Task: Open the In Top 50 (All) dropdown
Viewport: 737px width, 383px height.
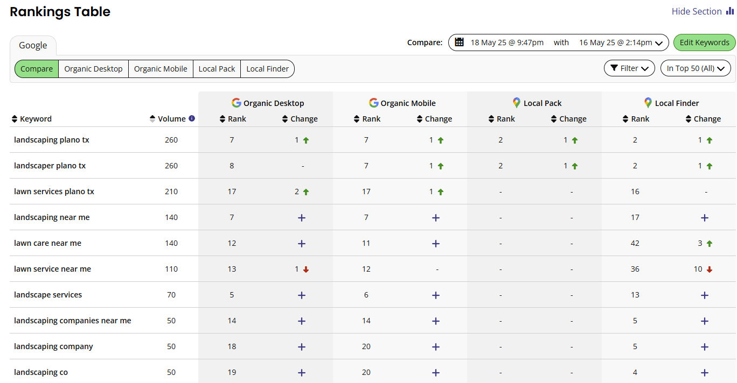Action: (696, 68)
